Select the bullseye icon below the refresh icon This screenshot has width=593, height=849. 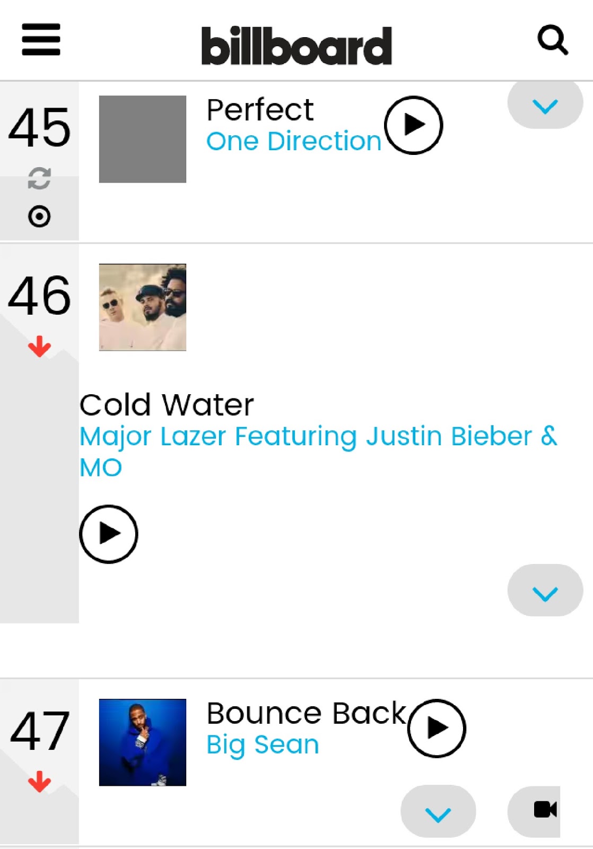(39, 215)
